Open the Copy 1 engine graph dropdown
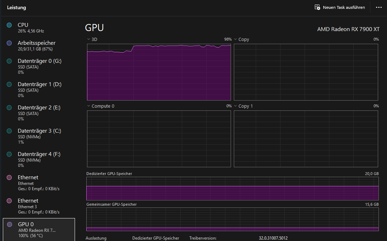Viewport: 387px width, 241px height. coord(236,106)
